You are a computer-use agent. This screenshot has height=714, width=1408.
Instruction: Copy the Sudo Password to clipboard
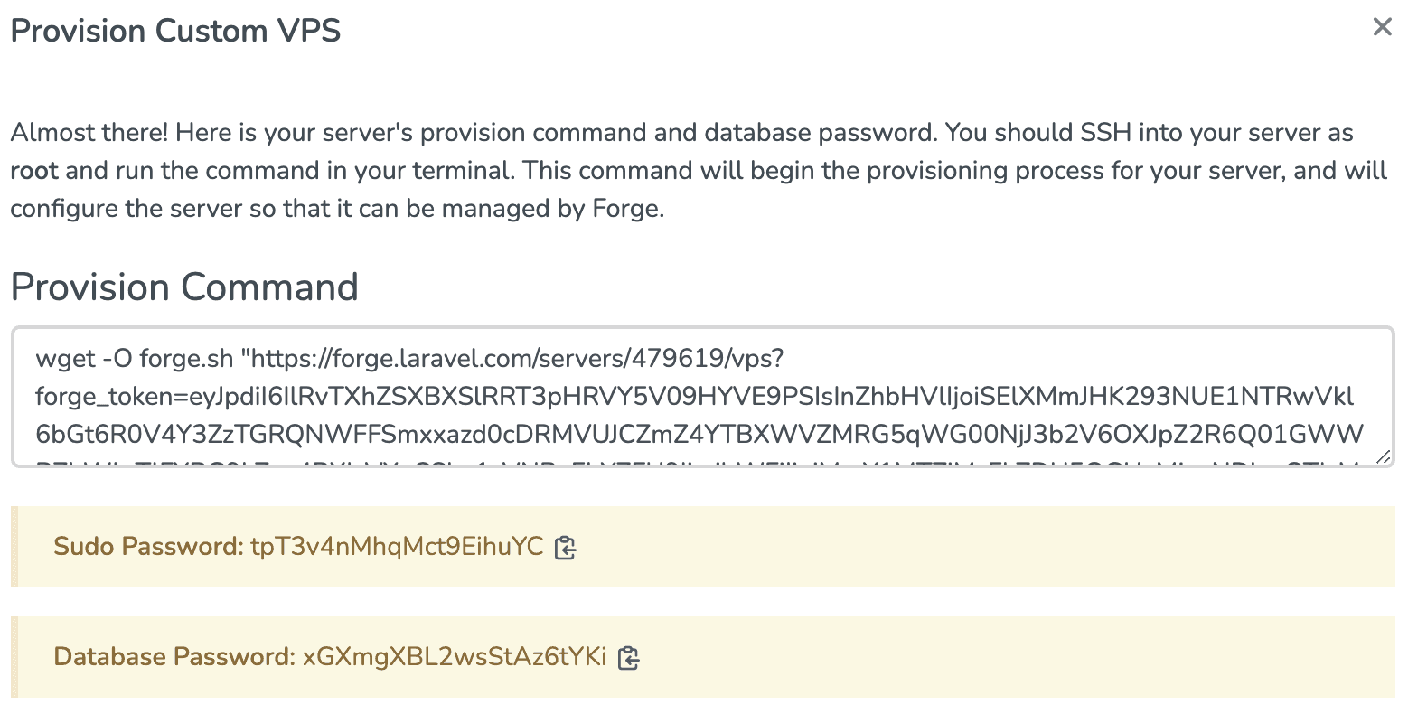click(x=565, y=548)
